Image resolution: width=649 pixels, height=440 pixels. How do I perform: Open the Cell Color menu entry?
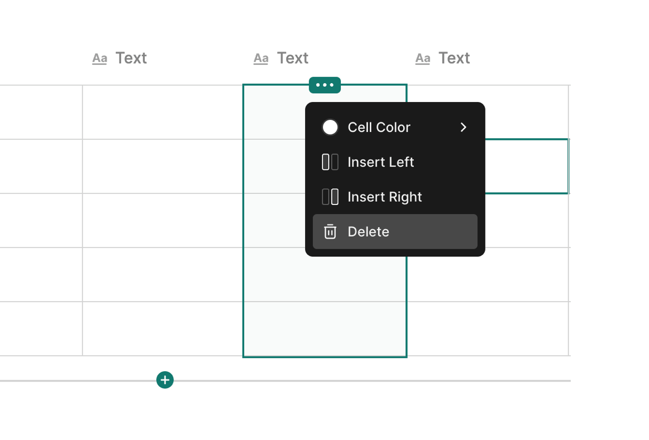coord(379,127)
